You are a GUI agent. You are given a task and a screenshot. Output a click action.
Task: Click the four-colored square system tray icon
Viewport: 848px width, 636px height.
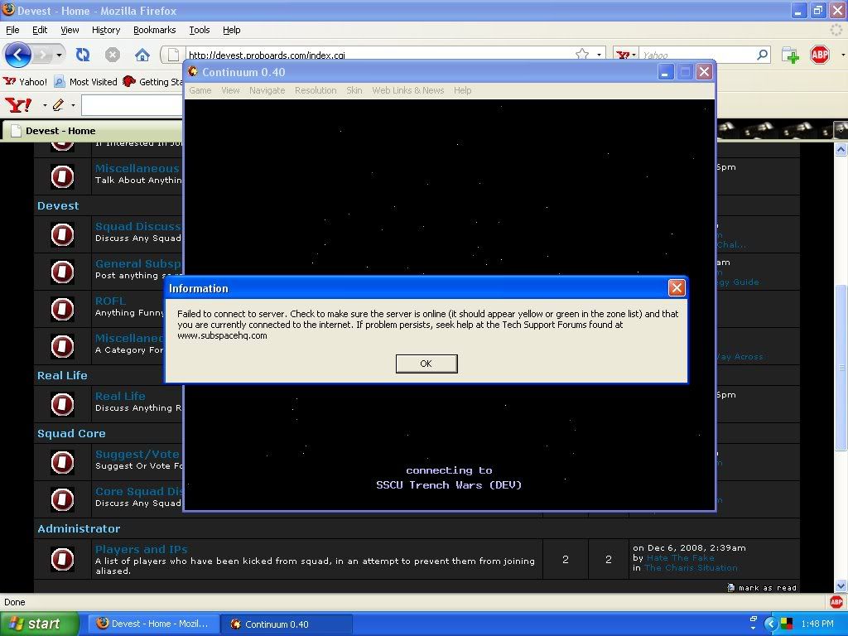click(x=787, y=624)
